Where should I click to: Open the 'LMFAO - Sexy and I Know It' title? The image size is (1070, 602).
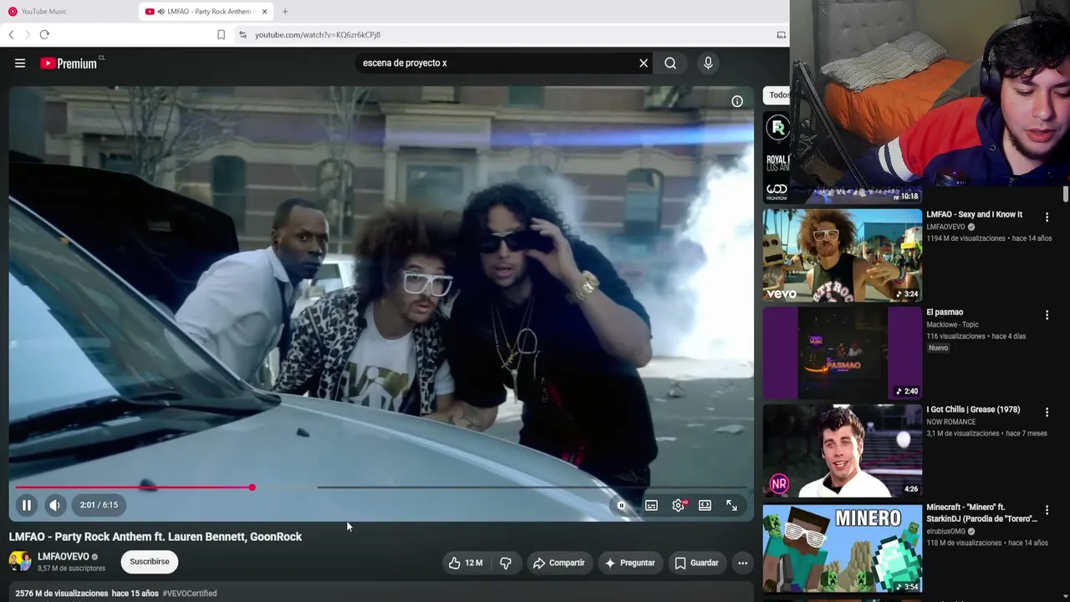pos(974,215)
